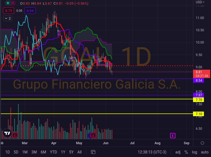Open chart settings gear icon
The height and width of the screenshot is (157, 211).
coord(203,143)
